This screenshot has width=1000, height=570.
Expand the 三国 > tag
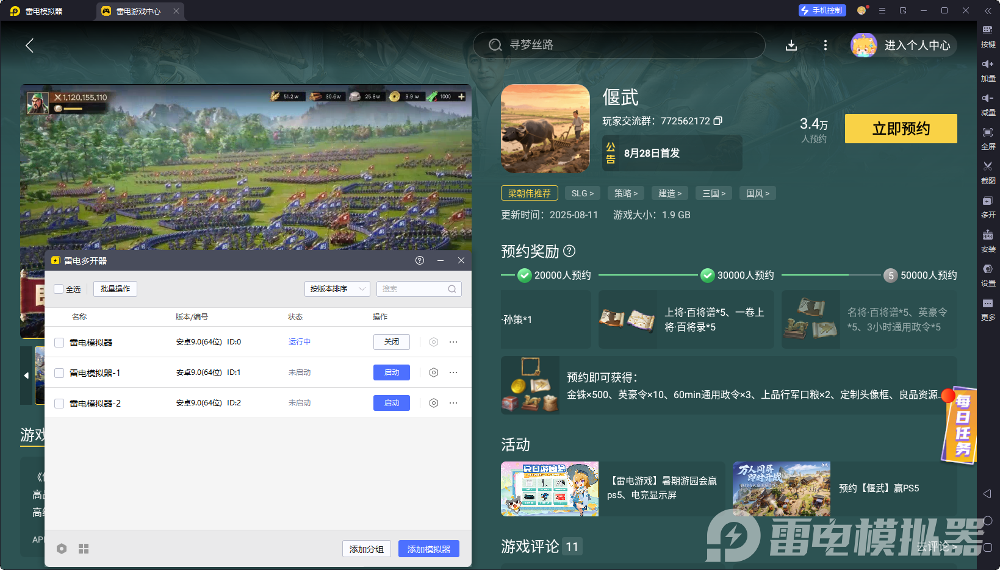click(714, 193)
